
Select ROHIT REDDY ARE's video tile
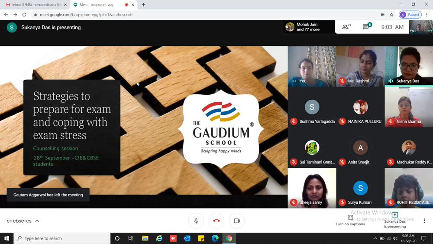409,188
